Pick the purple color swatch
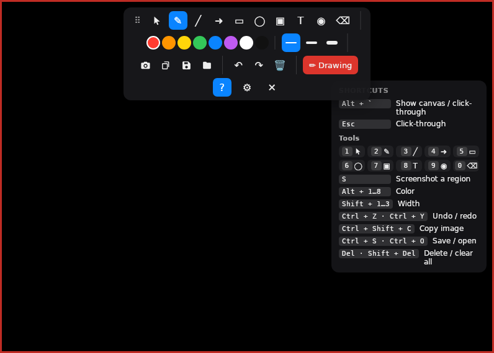 pyautogui.click(x=231, y=43)
